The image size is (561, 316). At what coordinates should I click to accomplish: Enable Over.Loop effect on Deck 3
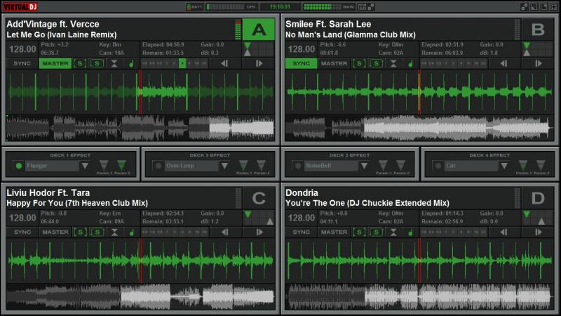[158, 166]
